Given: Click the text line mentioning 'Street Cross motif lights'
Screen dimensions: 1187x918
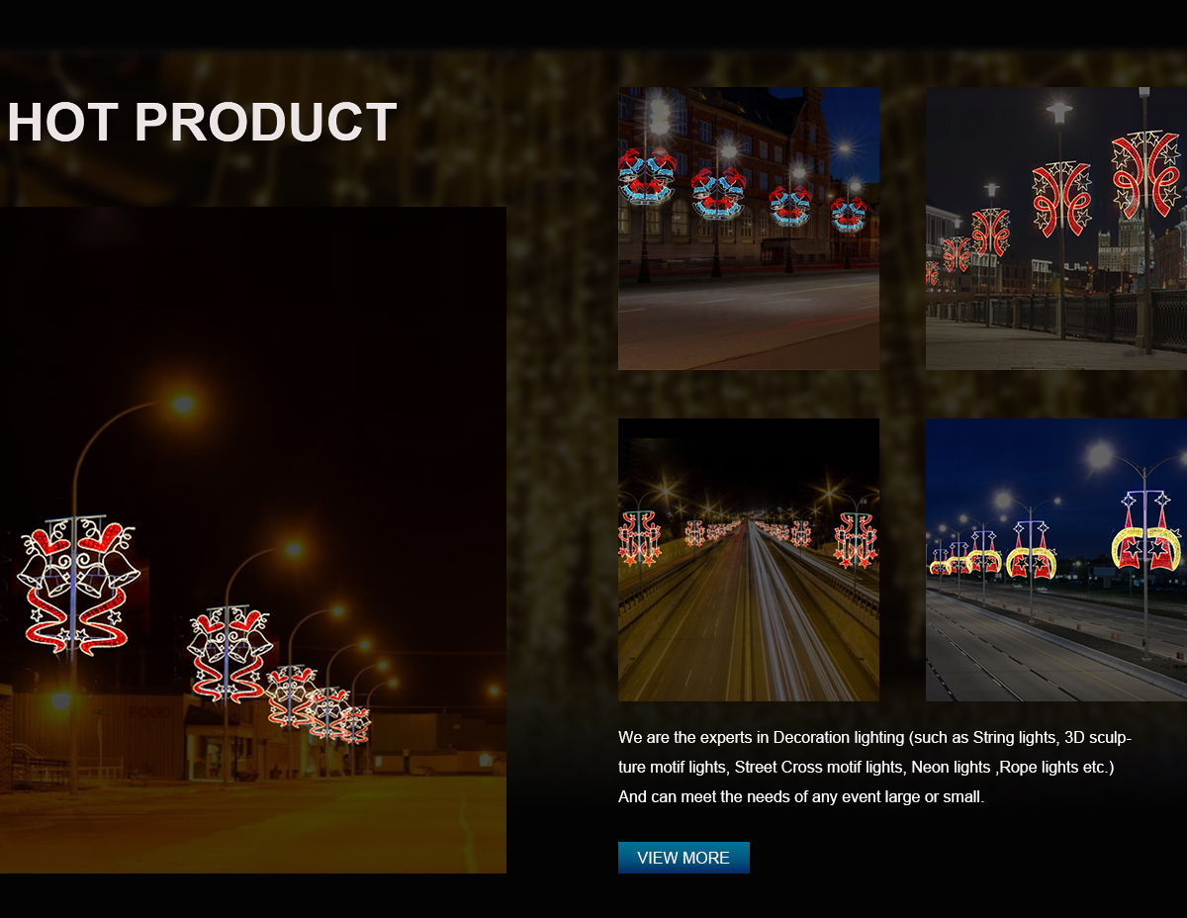Looking at the screenshot, I should coord(867,768).
